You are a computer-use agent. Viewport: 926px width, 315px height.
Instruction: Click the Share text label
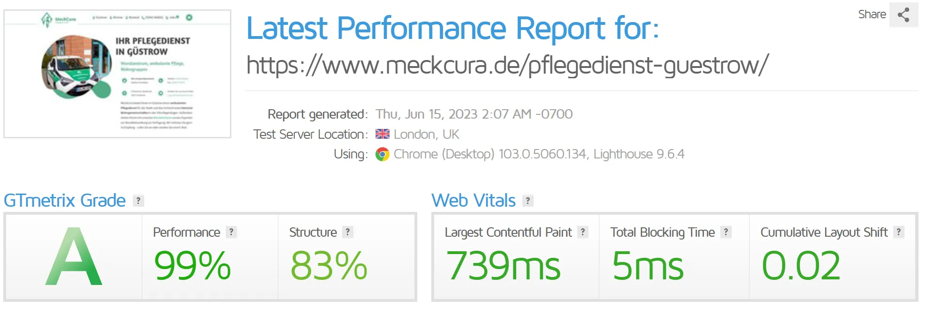(x=872, y=15)
